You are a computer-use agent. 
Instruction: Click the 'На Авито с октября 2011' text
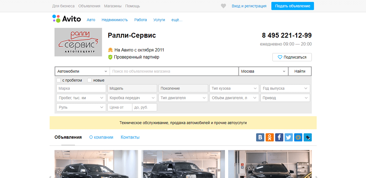[139, 50]
